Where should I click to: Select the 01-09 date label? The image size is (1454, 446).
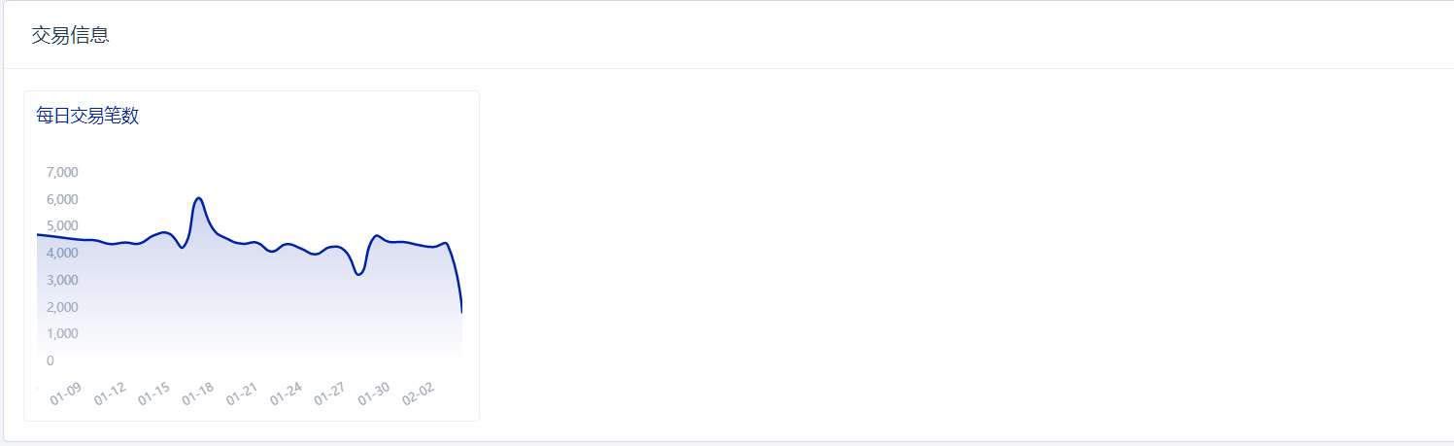[x=65, y=394]
